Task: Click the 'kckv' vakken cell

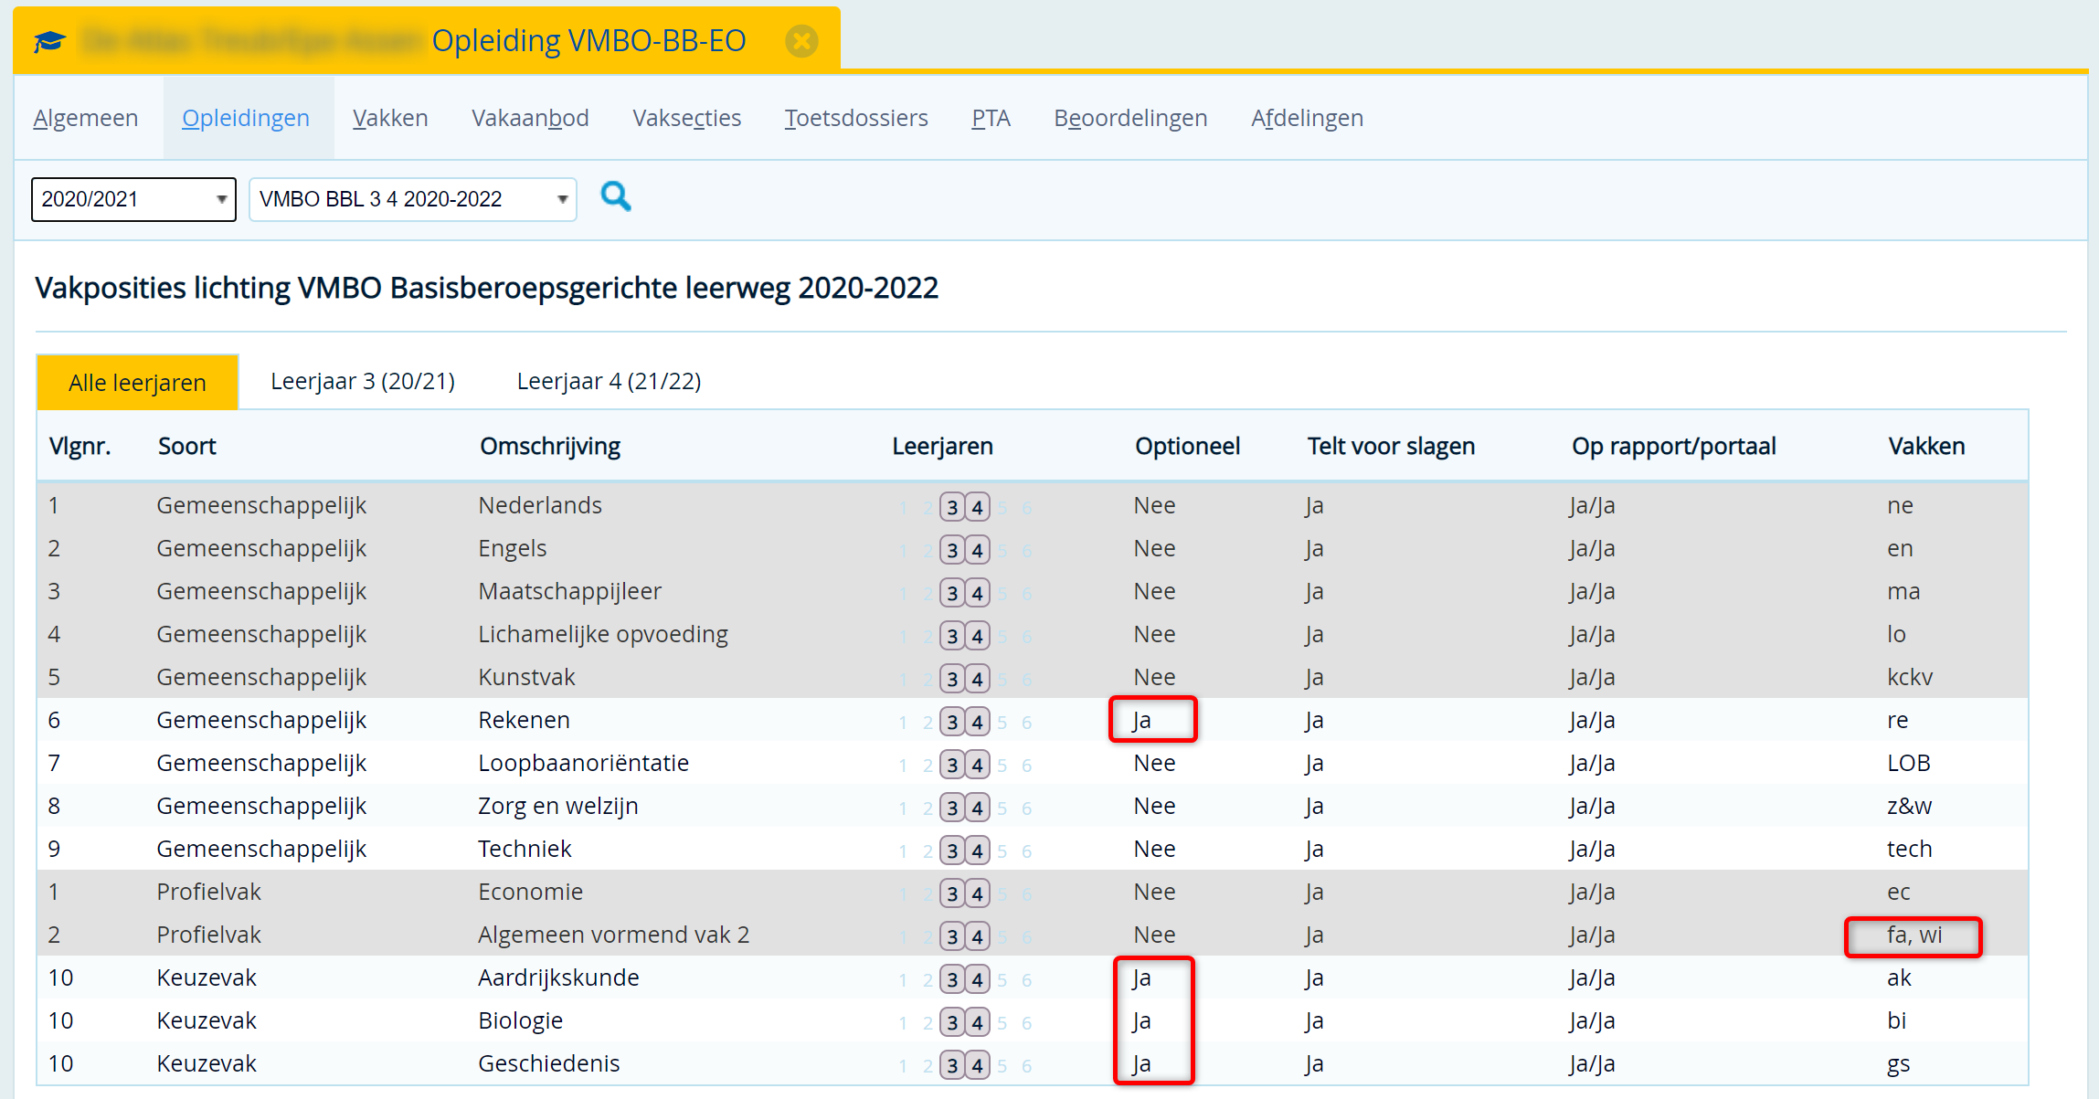Action: (x=1910, y=677)
